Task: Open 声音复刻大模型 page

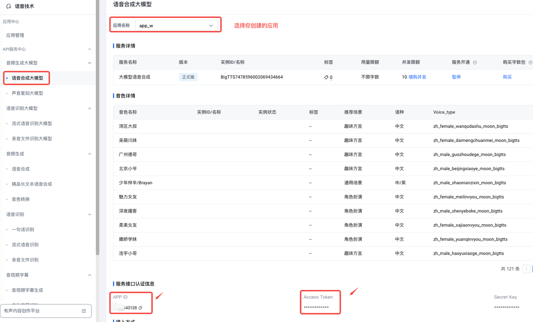Action: click(x=27, y=93)
